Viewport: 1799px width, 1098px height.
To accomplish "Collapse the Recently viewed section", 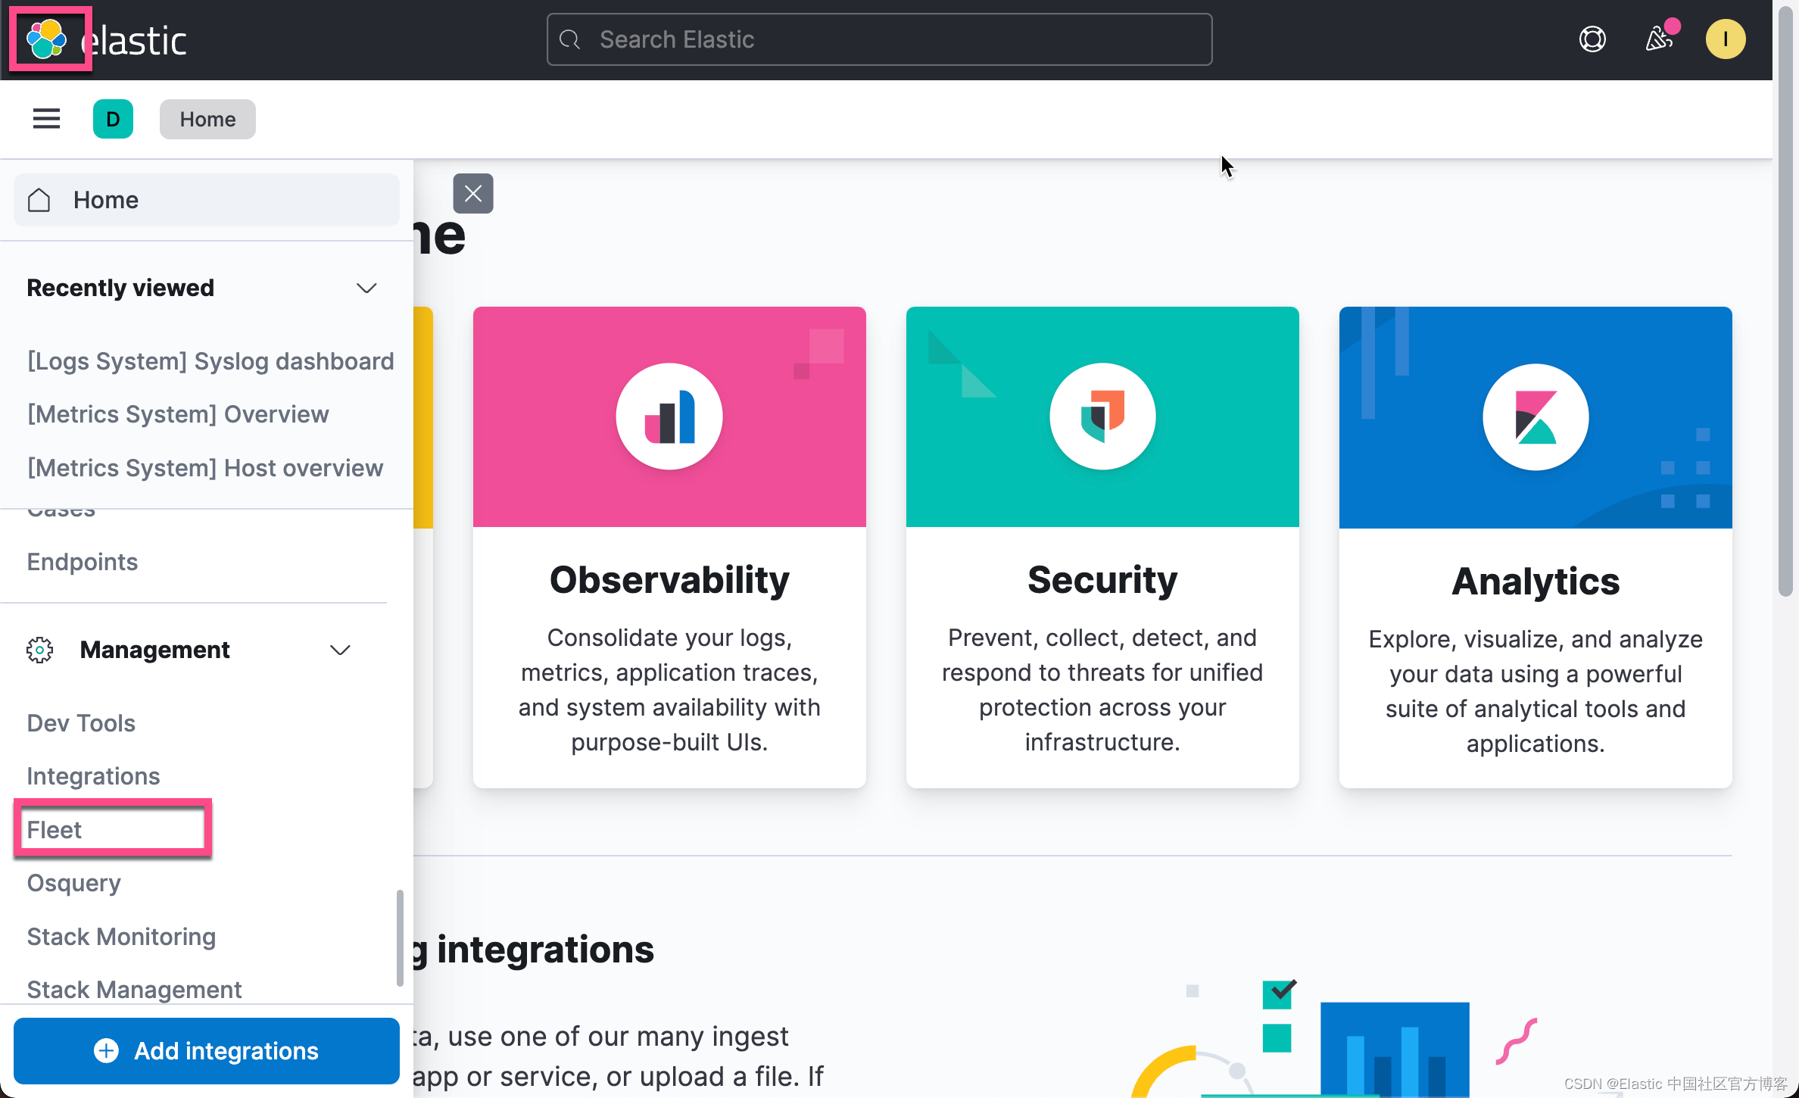I will [x=366, y=288].
